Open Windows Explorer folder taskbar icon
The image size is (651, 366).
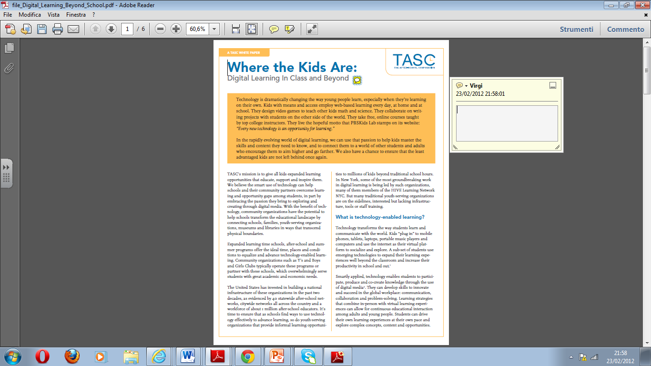click(x=131, y=356)
